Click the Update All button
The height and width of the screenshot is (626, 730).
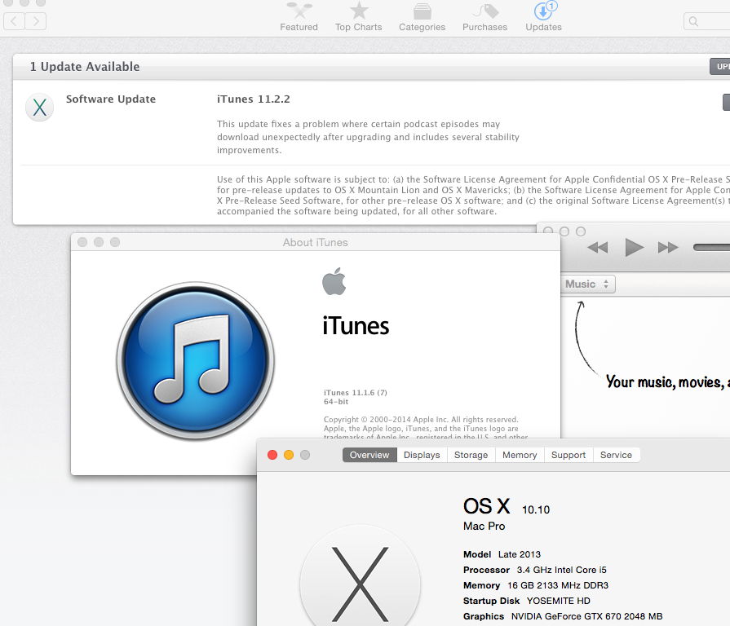[719, 67]
